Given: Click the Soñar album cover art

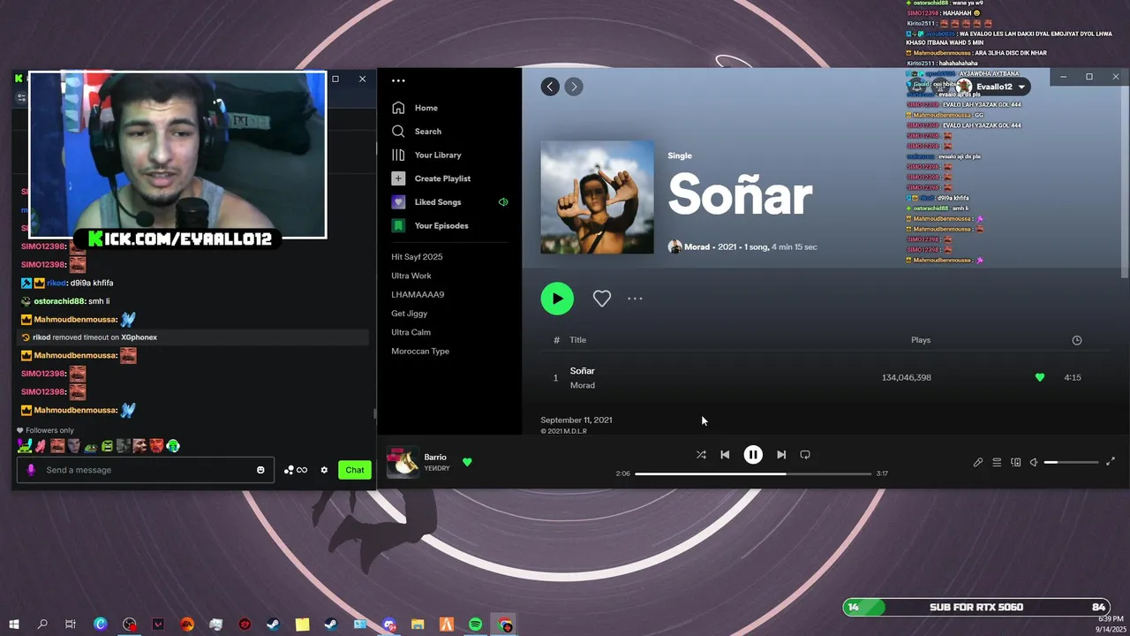Looking at the screenshot, I should (598, 198).
